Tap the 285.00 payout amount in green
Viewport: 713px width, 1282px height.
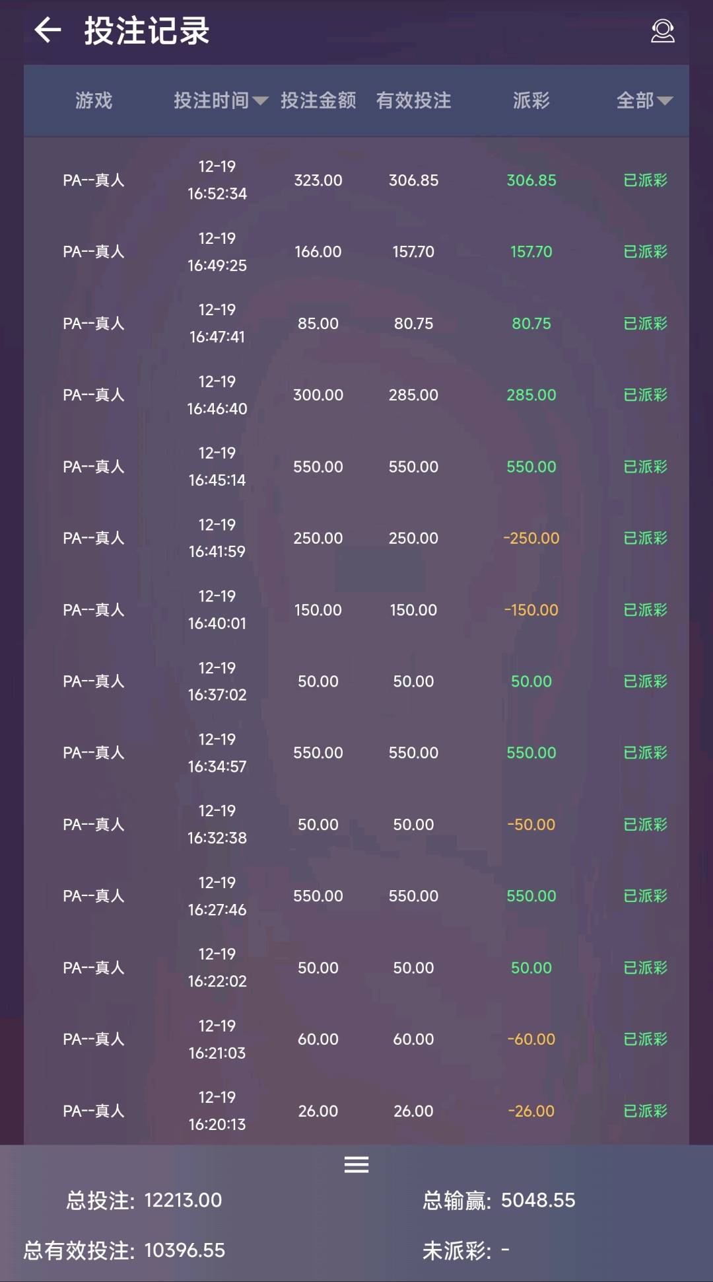point(531,395)
